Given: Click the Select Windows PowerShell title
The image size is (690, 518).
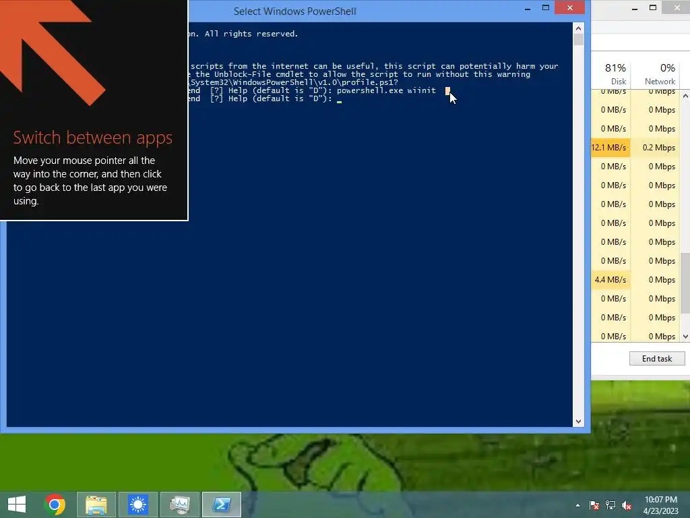Looking at the screenshot, I should pos(295,11).
